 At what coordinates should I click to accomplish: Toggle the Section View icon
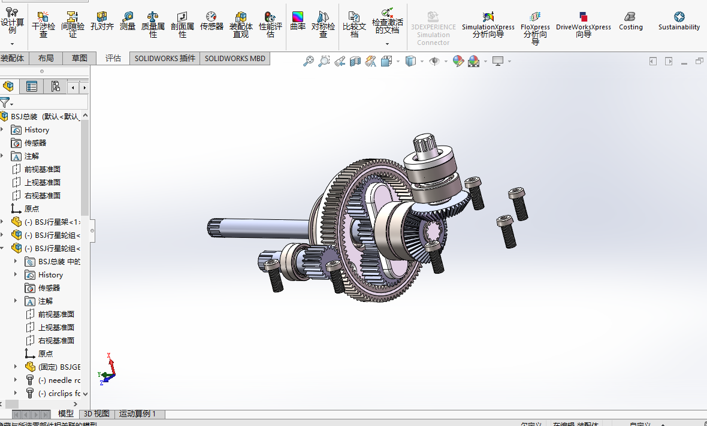click(355, 61)
